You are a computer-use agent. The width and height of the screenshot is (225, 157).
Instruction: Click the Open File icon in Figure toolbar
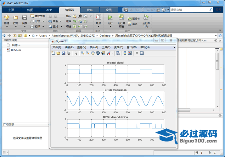pos(58,53)
